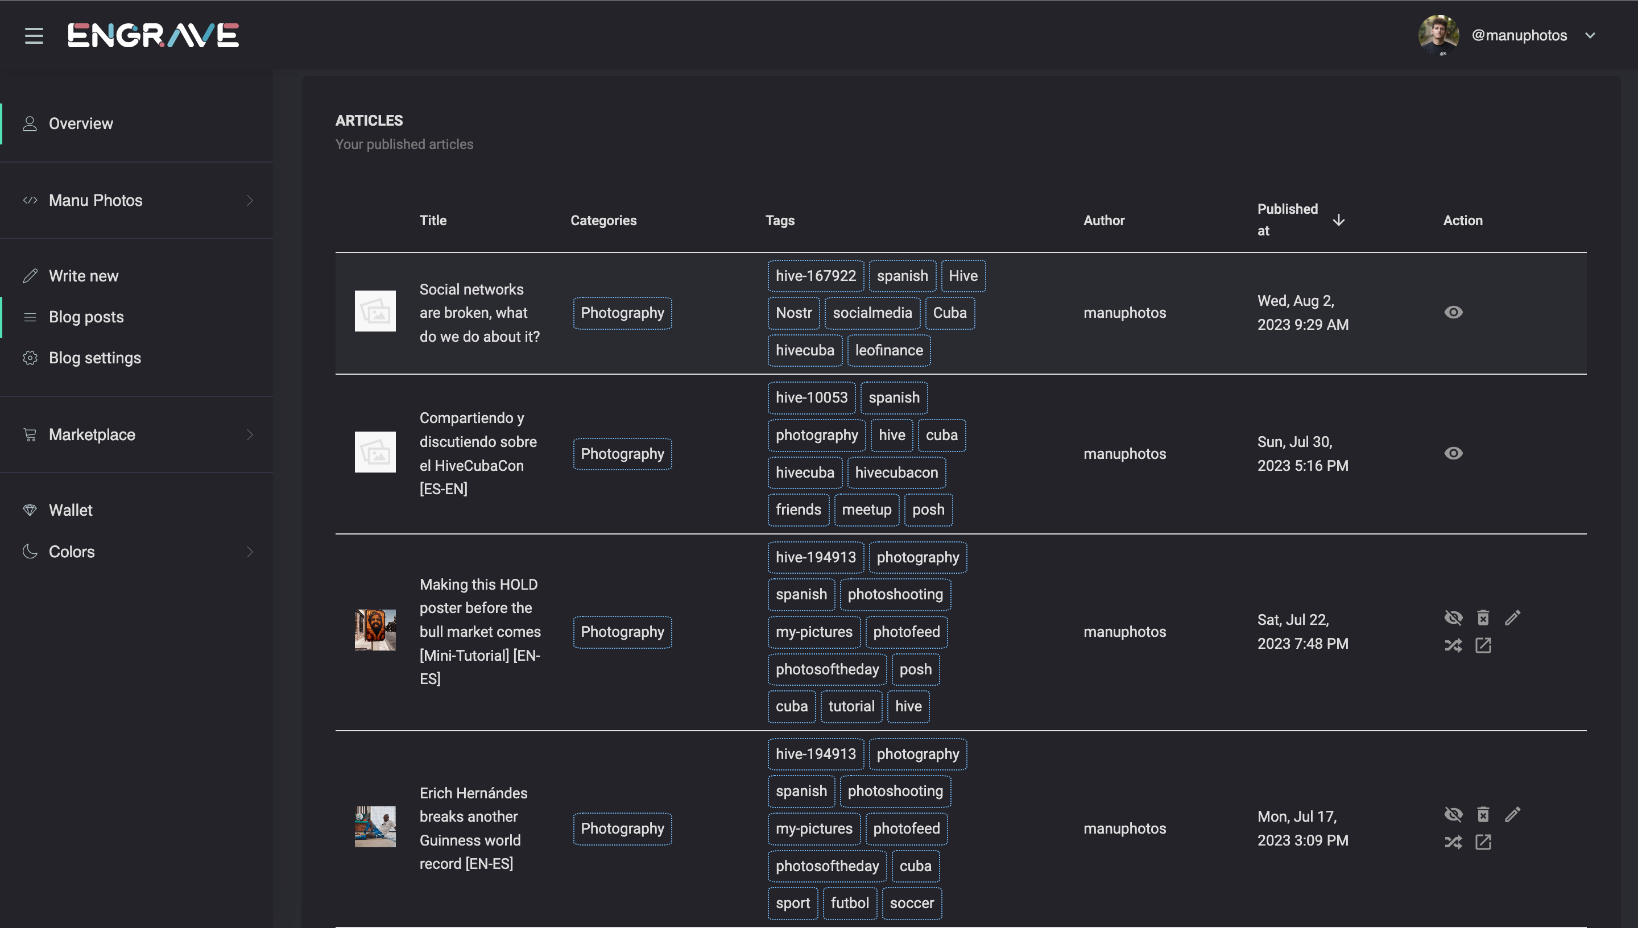Click the socialmedia tag
The height and width of the screenshot is (928, 1638).
(x=872, y=313)
